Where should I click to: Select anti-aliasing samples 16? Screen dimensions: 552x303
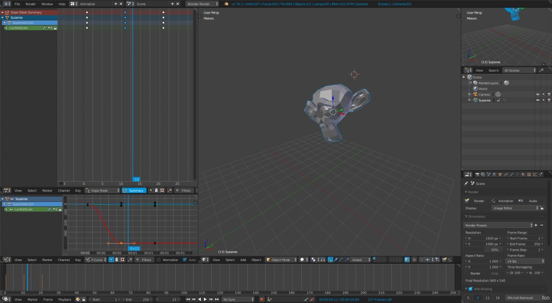pos(498,298)
